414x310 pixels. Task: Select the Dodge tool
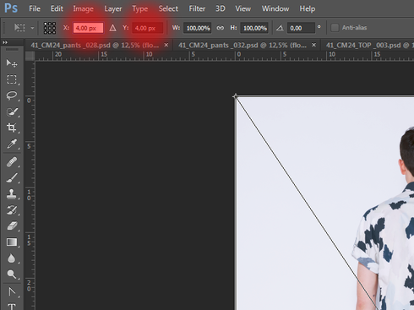click(x=12, y=274)
